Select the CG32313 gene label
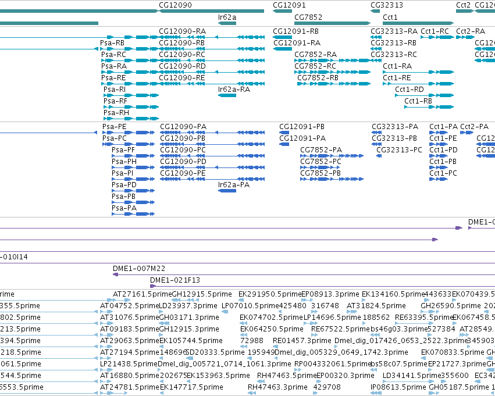Viewport: 495px width, 396px height. (x=387, y=5)
